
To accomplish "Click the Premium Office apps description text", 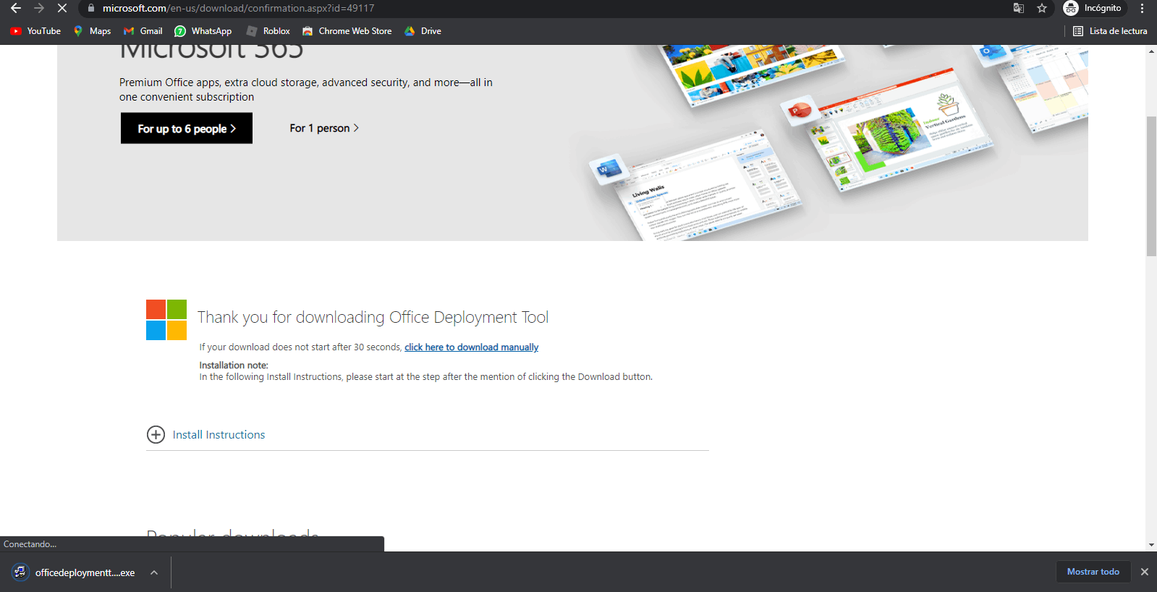I will point(306,90).
